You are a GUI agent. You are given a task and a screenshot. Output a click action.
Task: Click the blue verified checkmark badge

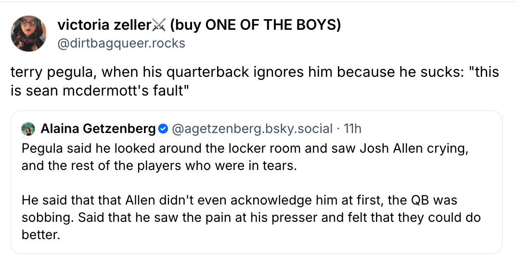[x=163, y=129]
